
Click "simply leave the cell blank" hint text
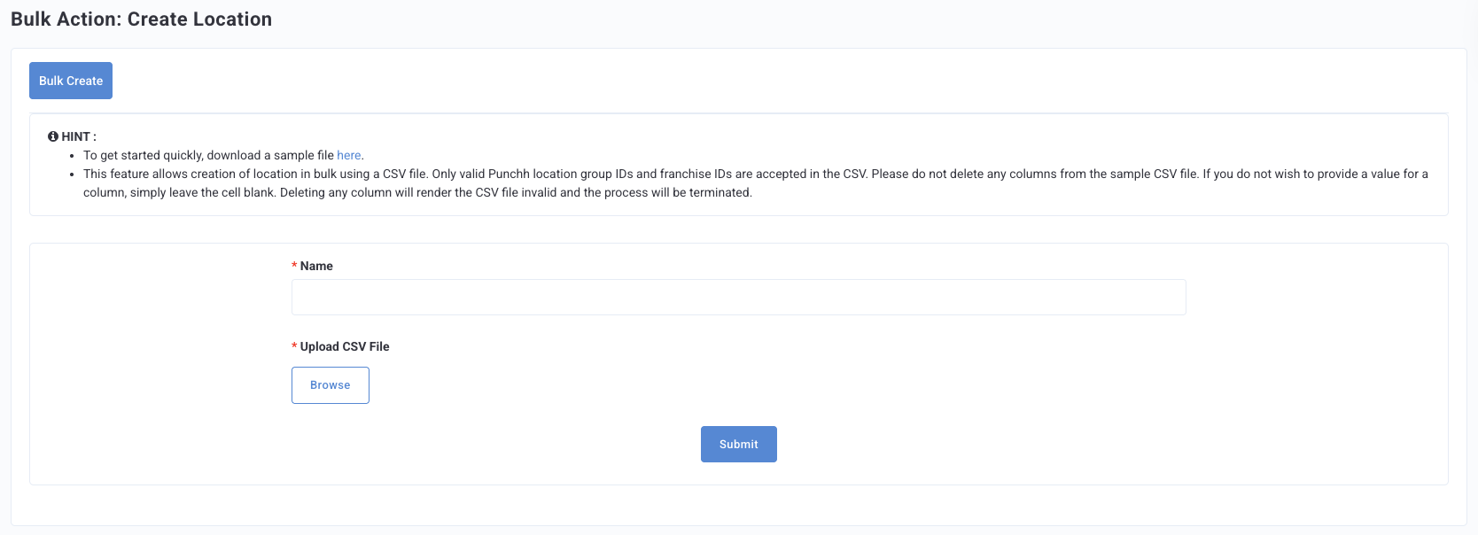(x=202, y=192)
